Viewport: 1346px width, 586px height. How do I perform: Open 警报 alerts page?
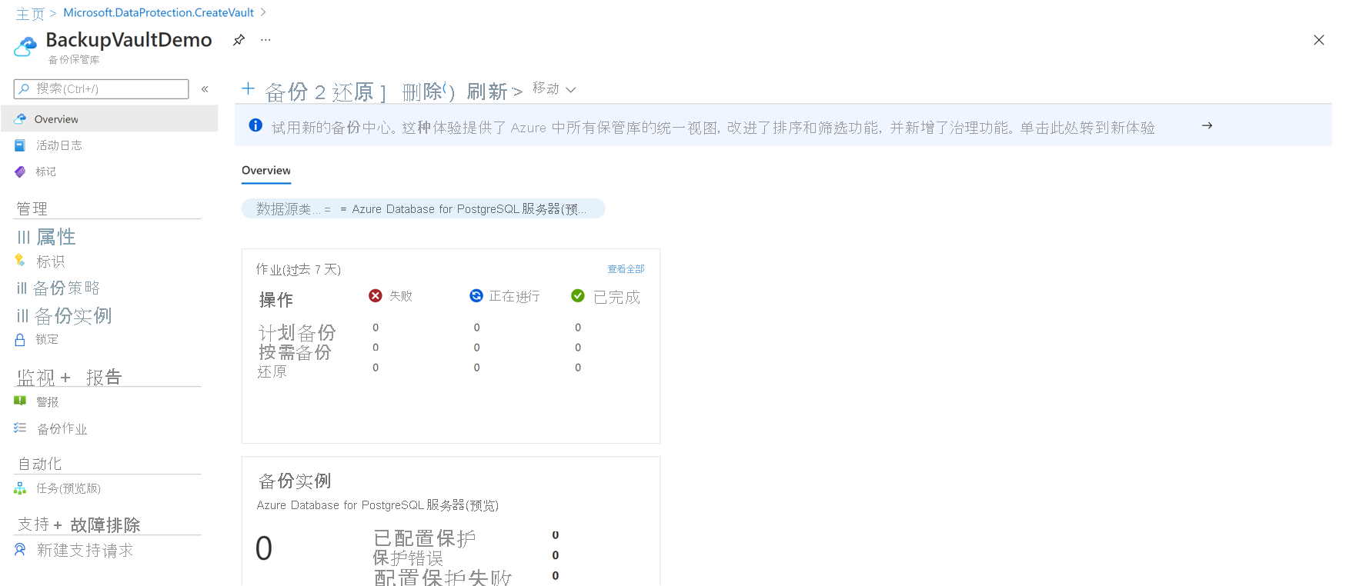point(47,402)
